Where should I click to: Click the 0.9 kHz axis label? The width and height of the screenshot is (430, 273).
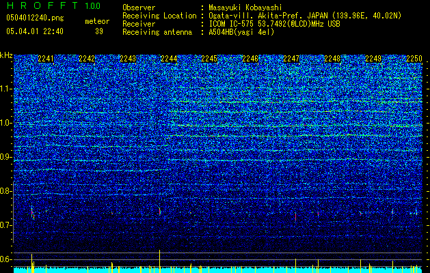tap(5, 157)
